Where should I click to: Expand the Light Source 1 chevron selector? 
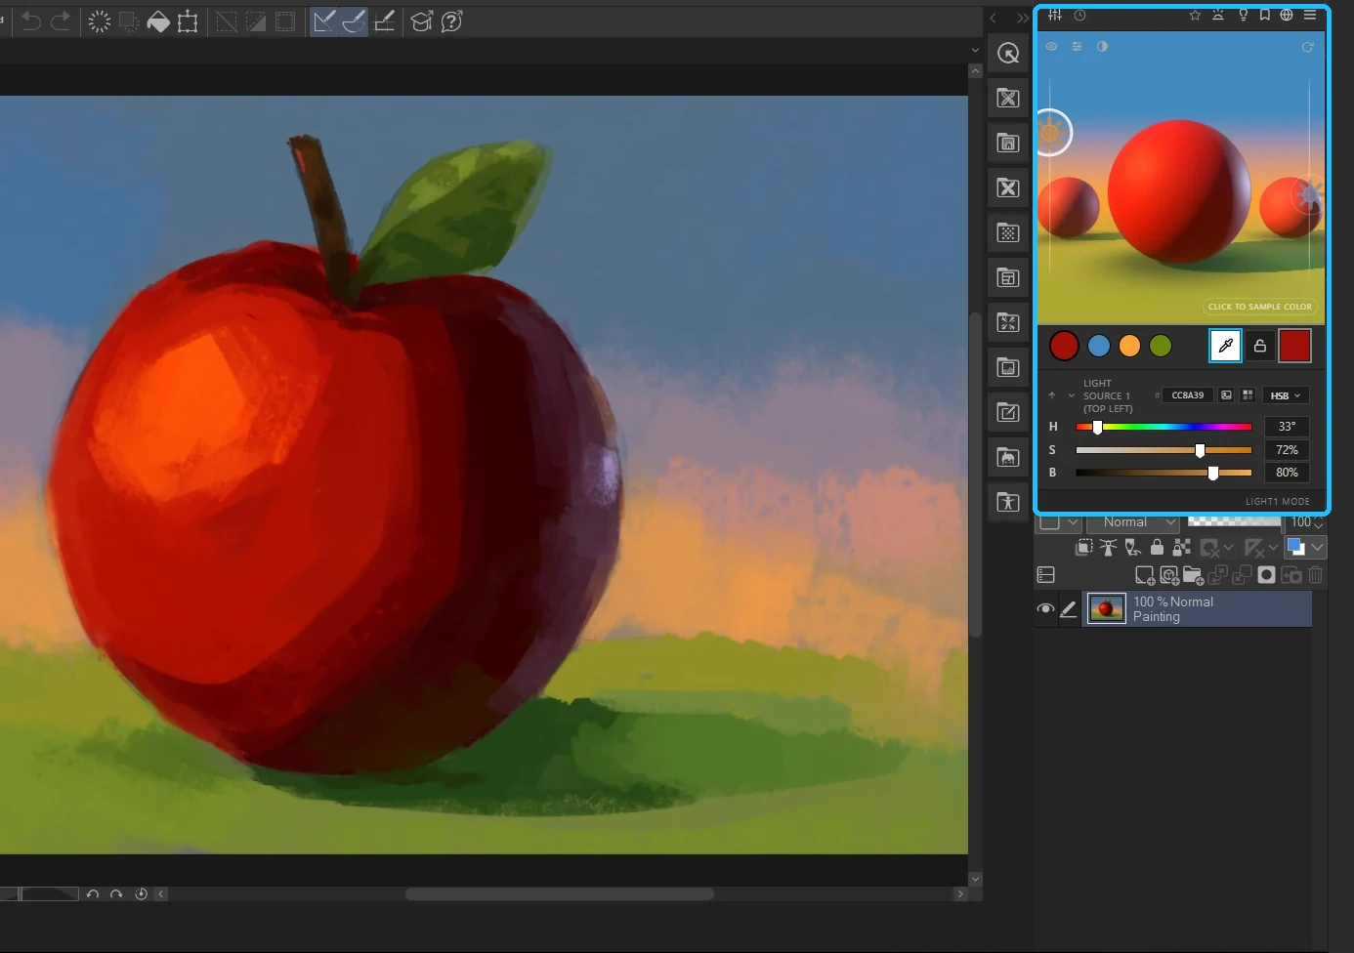pos(1072,395)
